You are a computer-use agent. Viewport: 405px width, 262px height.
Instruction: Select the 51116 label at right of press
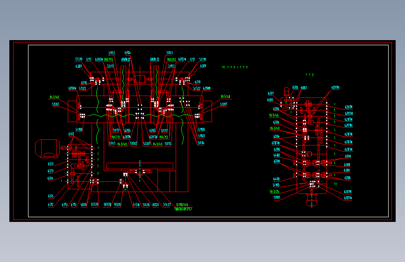coord(201,143)
